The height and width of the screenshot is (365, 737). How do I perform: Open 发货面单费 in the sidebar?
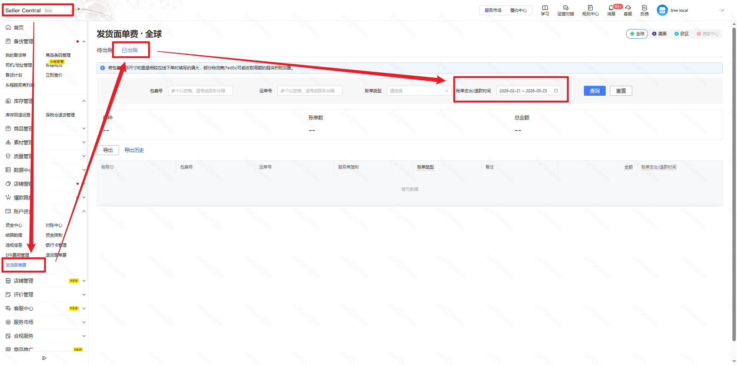pos(16,265)
